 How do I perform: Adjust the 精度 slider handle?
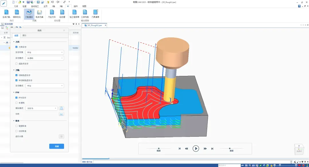coord(159,148)
